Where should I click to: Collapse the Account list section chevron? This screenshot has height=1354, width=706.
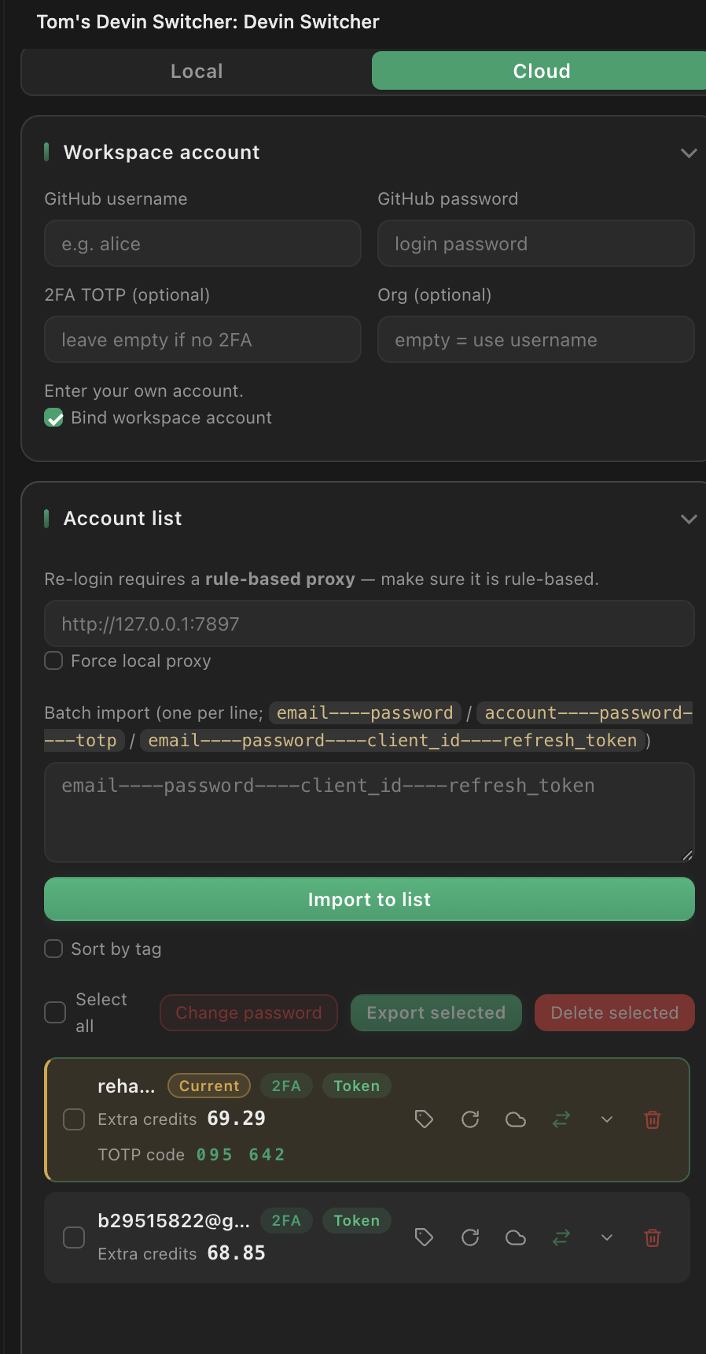pyautogui.click(x=689, y=519)
